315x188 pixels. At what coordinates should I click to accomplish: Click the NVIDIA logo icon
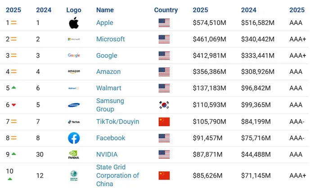coord(74,155)
